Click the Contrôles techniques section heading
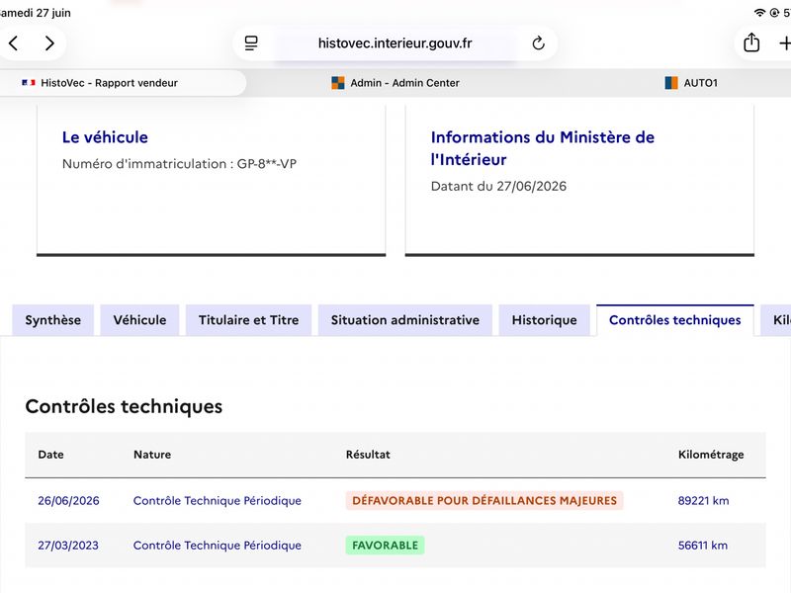The image size is (791, 593). click(x=124, y=406)
